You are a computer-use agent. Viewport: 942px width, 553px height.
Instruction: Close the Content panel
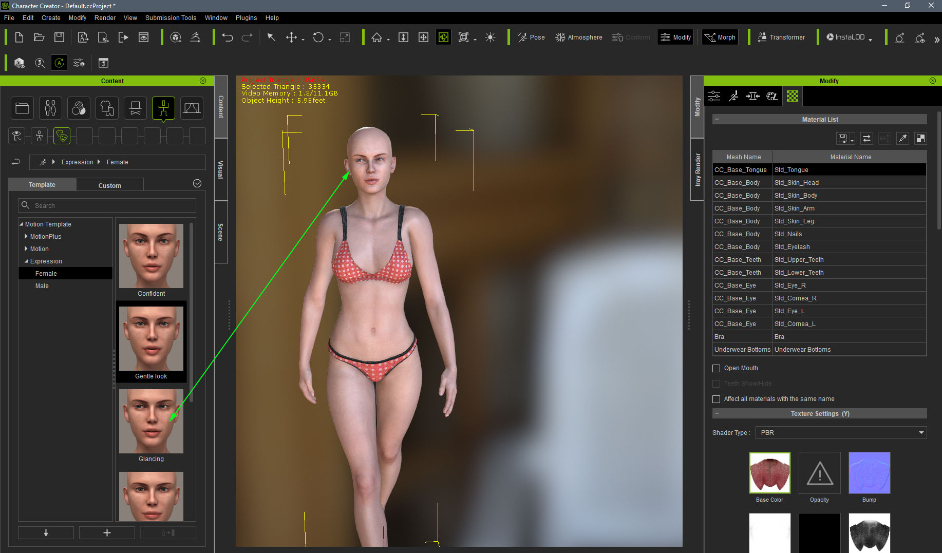(203, 81)
